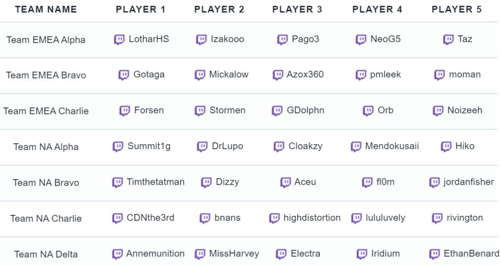Click the Twitch icon beside EthanBenard
The height and width of the screenshot is (266, 500).
tap(435, 254)
